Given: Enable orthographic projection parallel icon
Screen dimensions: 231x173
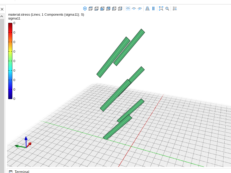Looking at the screenshot, I should point(153,8).
